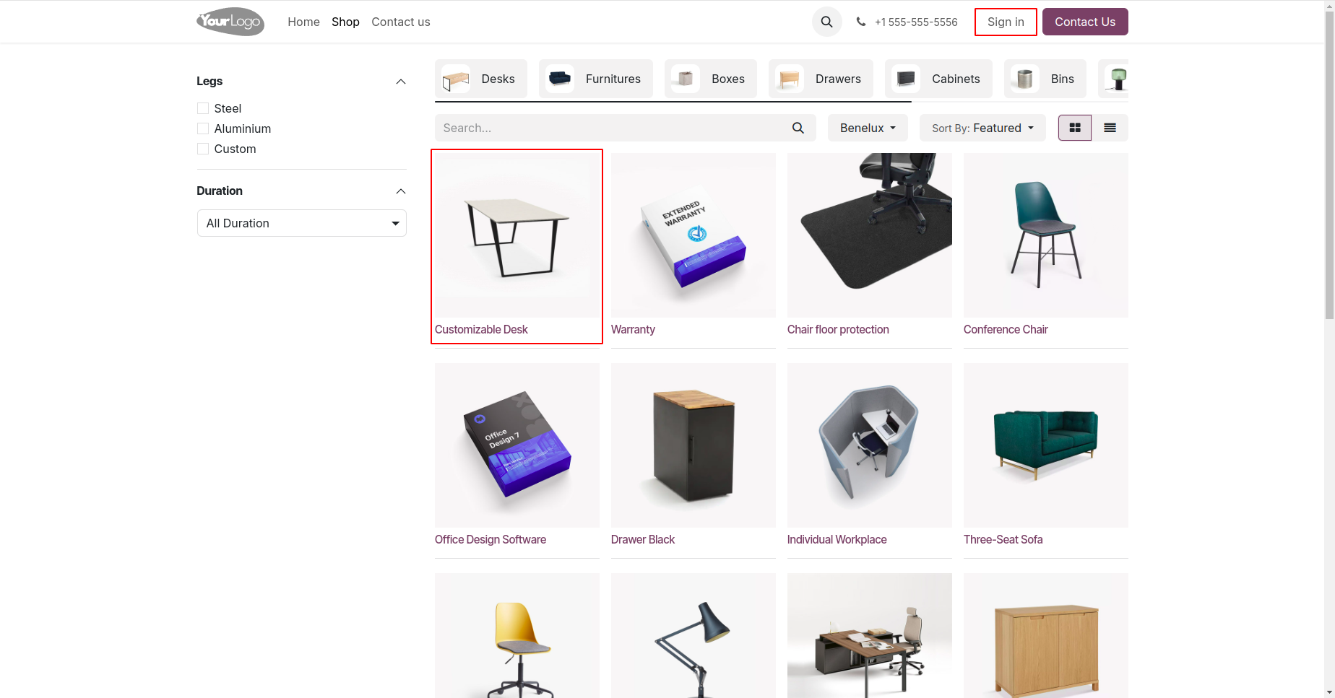Open the Shop menu item
The image size is (1335, 698).
coord(345,22)
